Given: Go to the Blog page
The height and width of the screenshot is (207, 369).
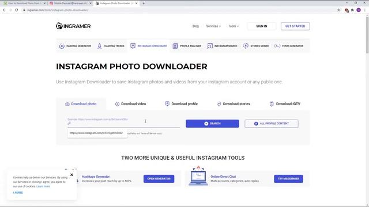Looking at the screenshot, I should 195,26.
